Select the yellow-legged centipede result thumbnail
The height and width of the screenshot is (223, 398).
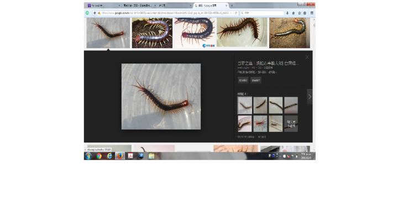[x=290, y=33]
